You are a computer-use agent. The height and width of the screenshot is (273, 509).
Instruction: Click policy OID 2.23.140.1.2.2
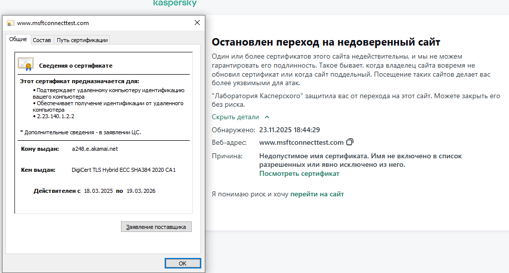tap(56, 116)
